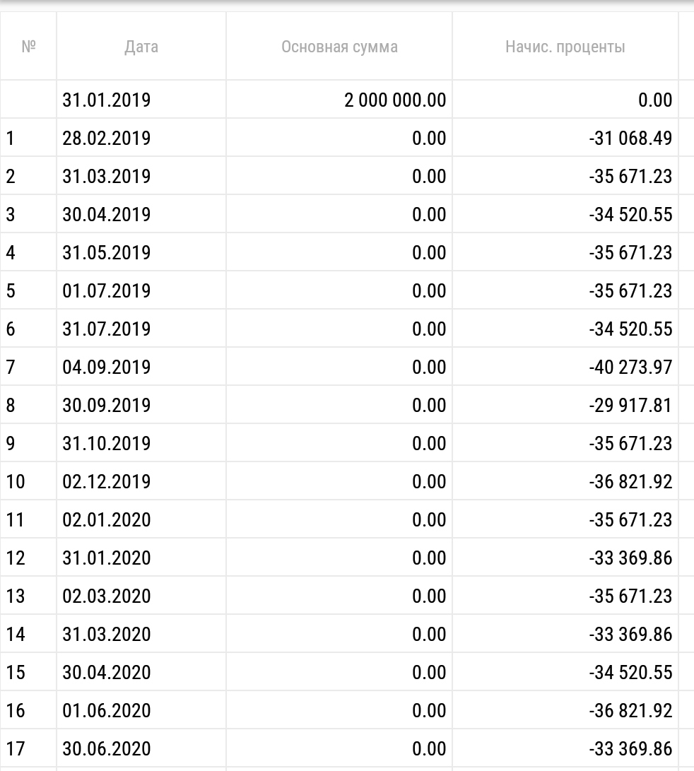Click the date cell 30.04.2019
Viewport: 694px width, 771px height.
coord(107,214)
